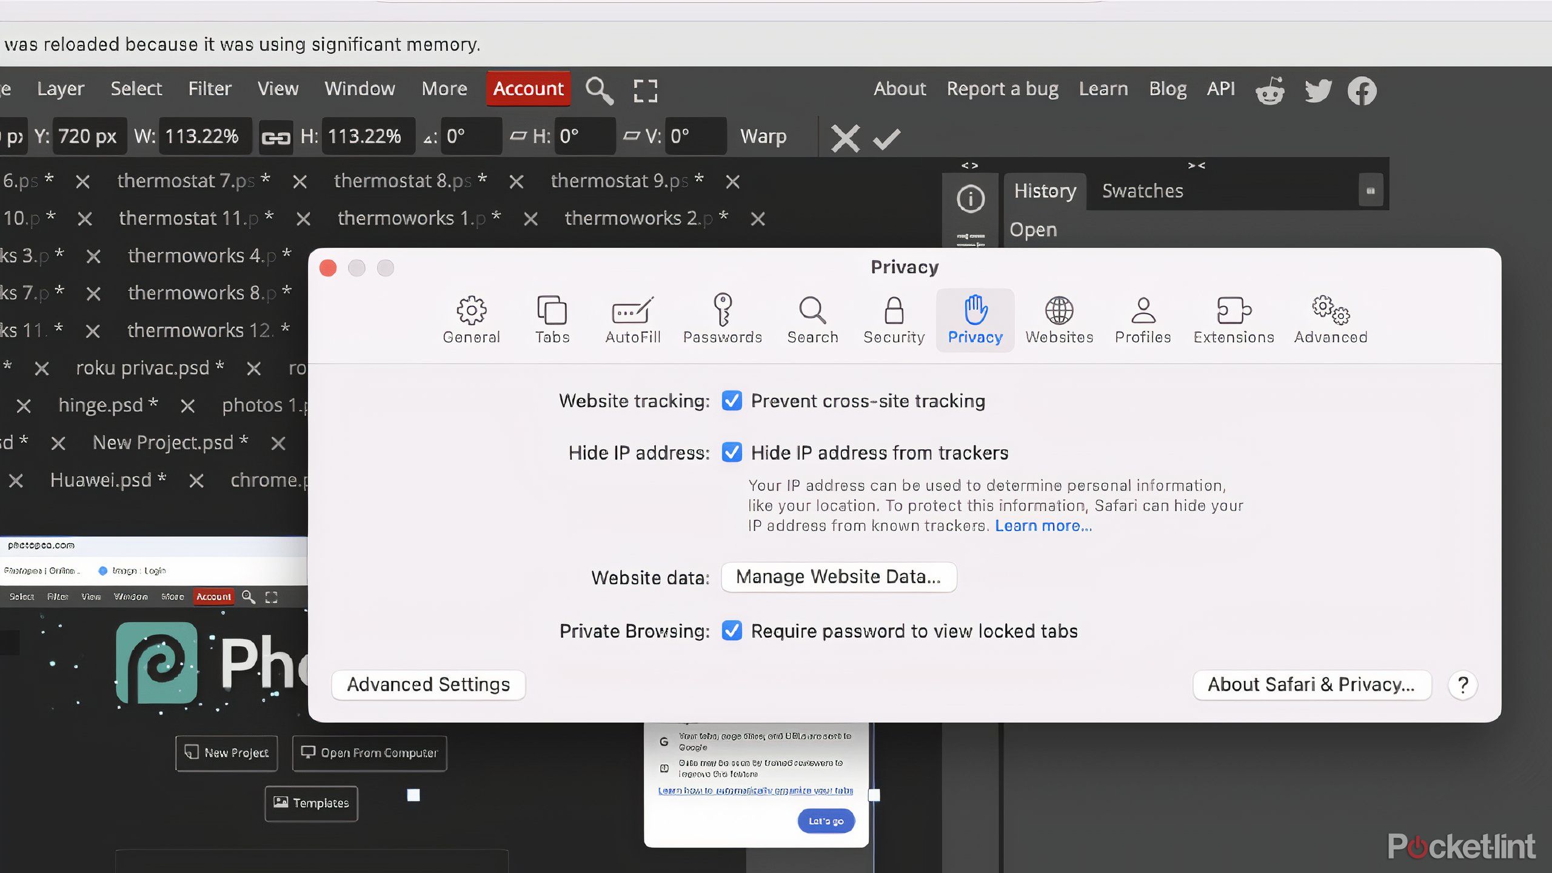Open History panel in Photopea
Image resolution: width=1552 pixels, height=873 pixels.
click(1045, 191)
